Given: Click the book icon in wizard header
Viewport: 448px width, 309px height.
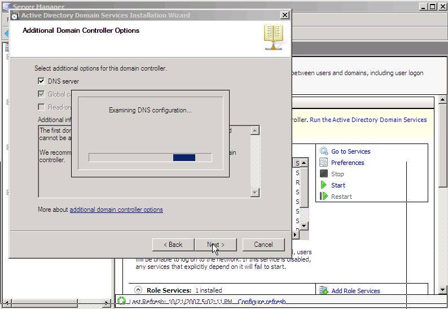Looking at the screenshot, I should click(274, 37).
